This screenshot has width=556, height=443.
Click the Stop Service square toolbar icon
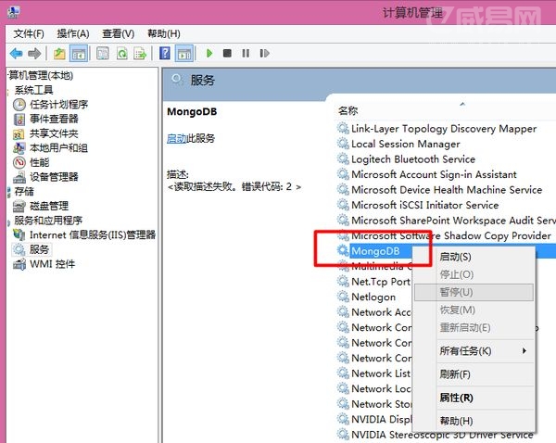(227, 54)
